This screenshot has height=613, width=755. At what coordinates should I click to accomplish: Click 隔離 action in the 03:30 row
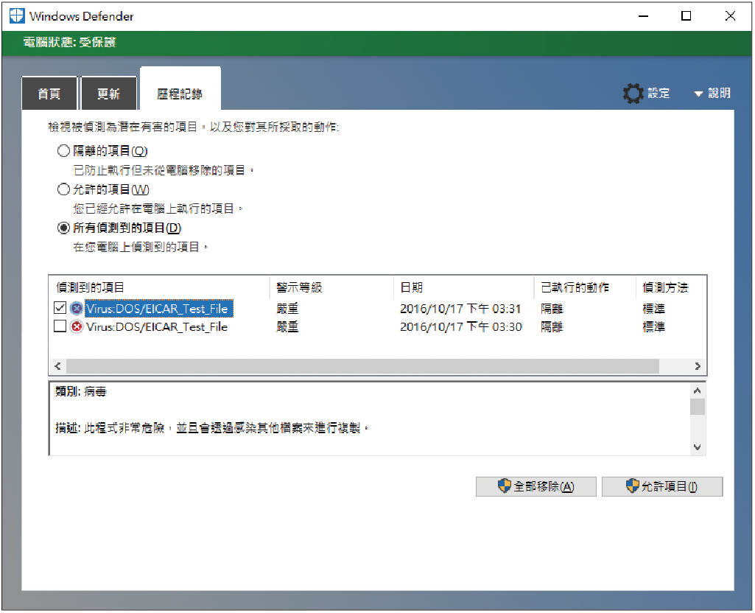click(x=552, y=326)
